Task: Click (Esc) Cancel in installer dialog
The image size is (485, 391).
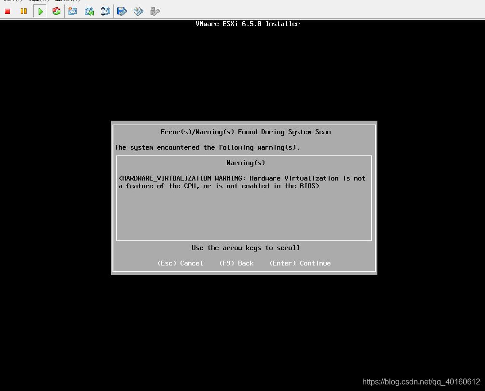Action: point(180,263)
